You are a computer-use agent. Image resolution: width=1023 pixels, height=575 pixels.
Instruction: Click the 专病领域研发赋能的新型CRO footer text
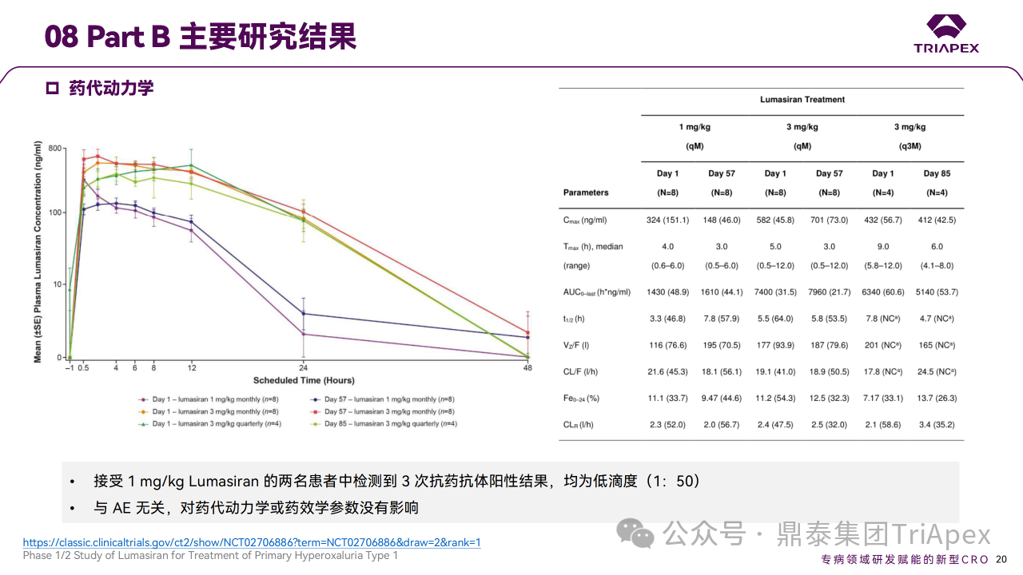pyautogui.click(x=905, y=560)
